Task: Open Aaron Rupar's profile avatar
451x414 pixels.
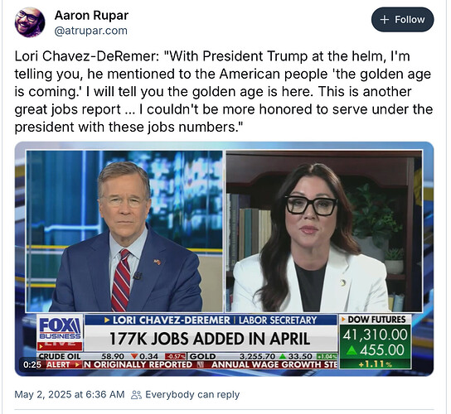Action: (x=30, y=22)
